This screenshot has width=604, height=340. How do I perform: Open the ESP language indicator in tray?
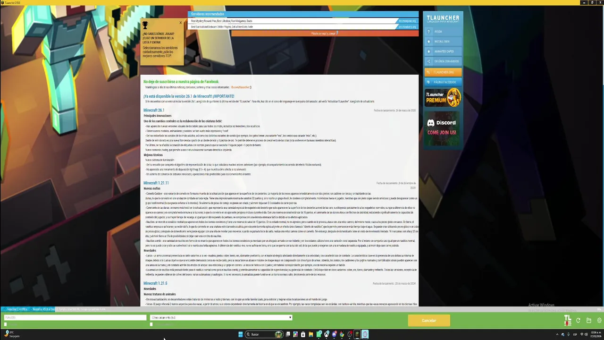click(575, 334)
